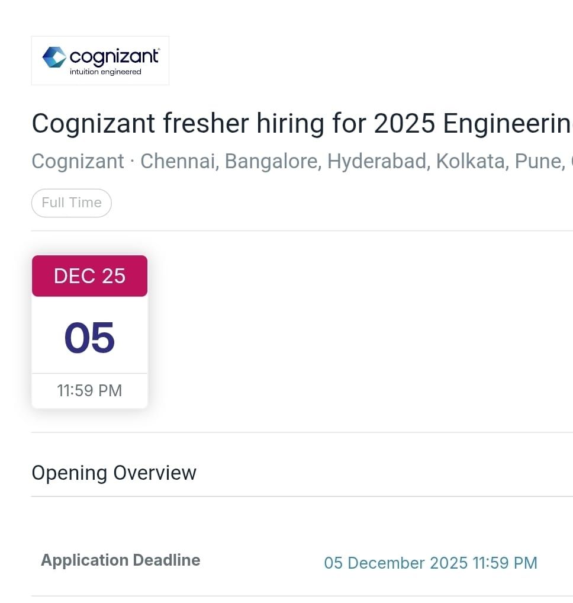The image size is (573, 603).
Task: Click the 11:59 PM time on the calendar card
Action: tap(89, 391)
